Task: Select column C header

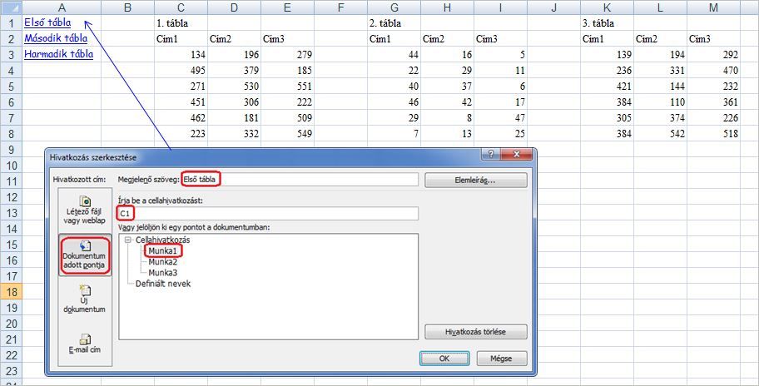Action: (x=181, y=7)
